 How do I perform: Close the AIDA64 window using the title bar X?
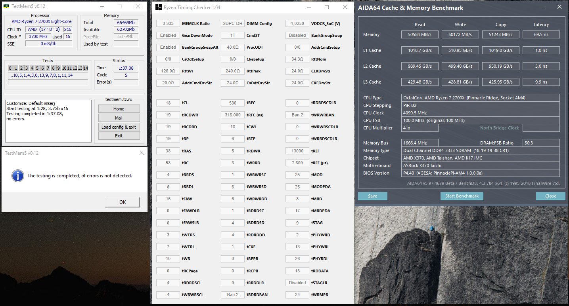559,7
